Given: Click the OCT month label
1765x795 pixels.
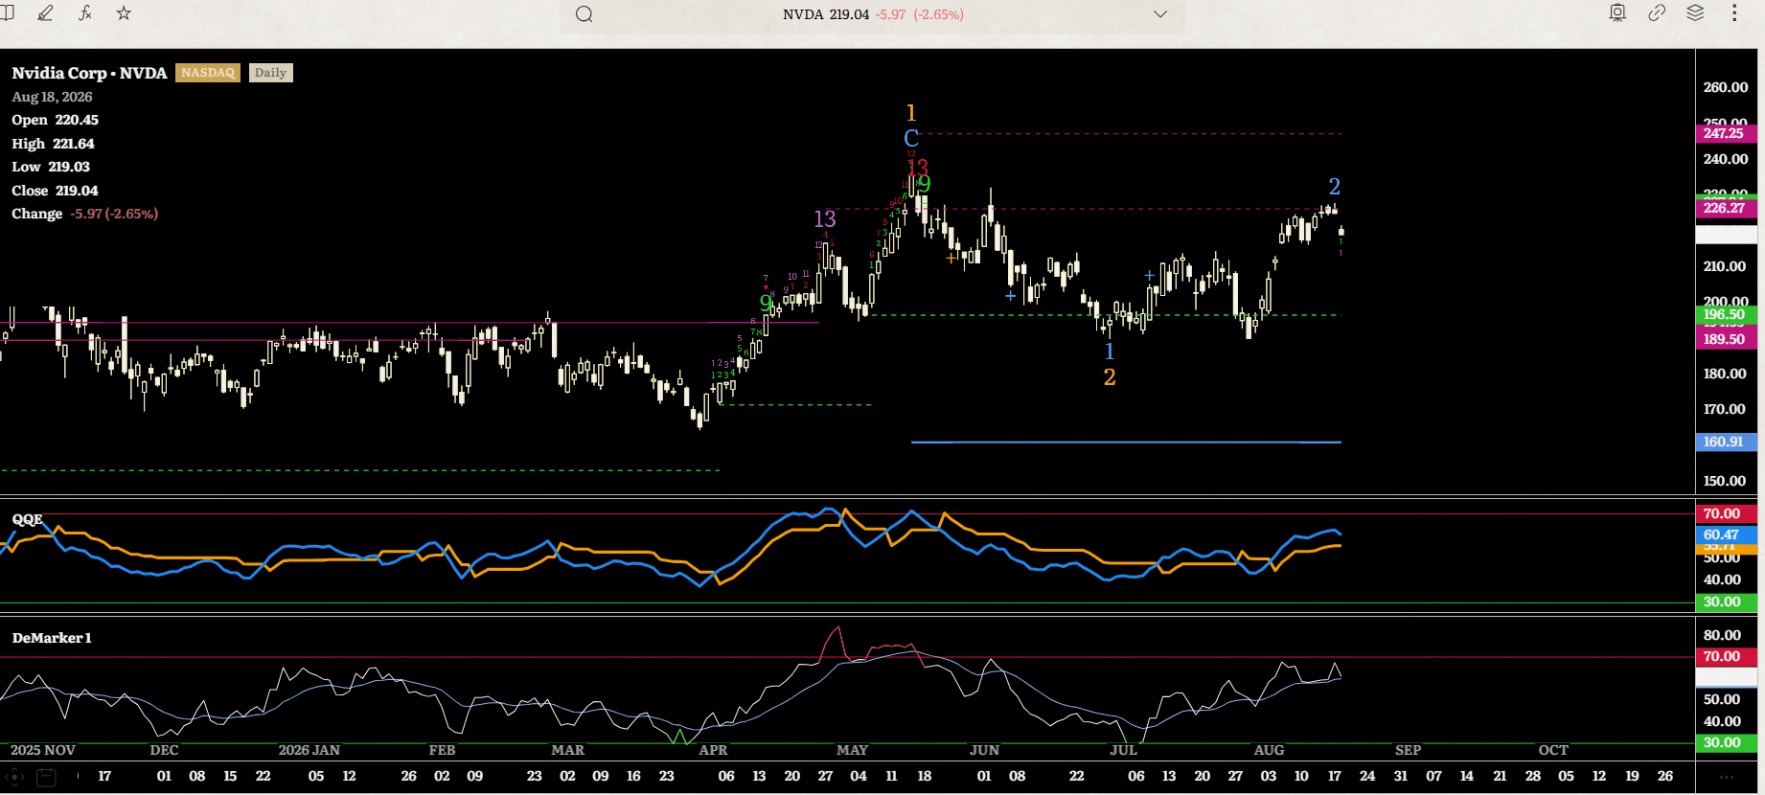Looking at the screenshot, I should pos(1553,750).
